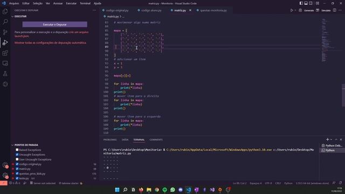Click the Windows taskbar search icon
This screenshot has width=345, height=194.
tap(125, 190)
